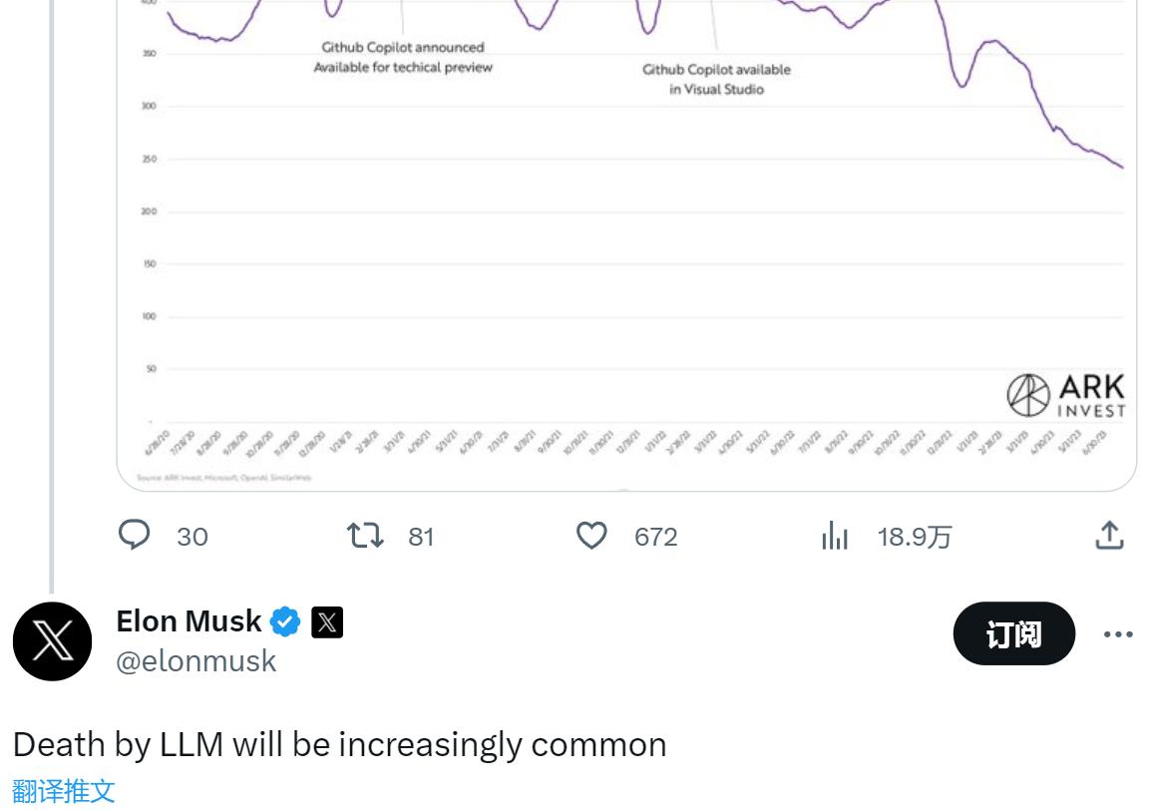
Task: Share the tweet via upload arrow icon
Action: click(x=1109, y=535)
